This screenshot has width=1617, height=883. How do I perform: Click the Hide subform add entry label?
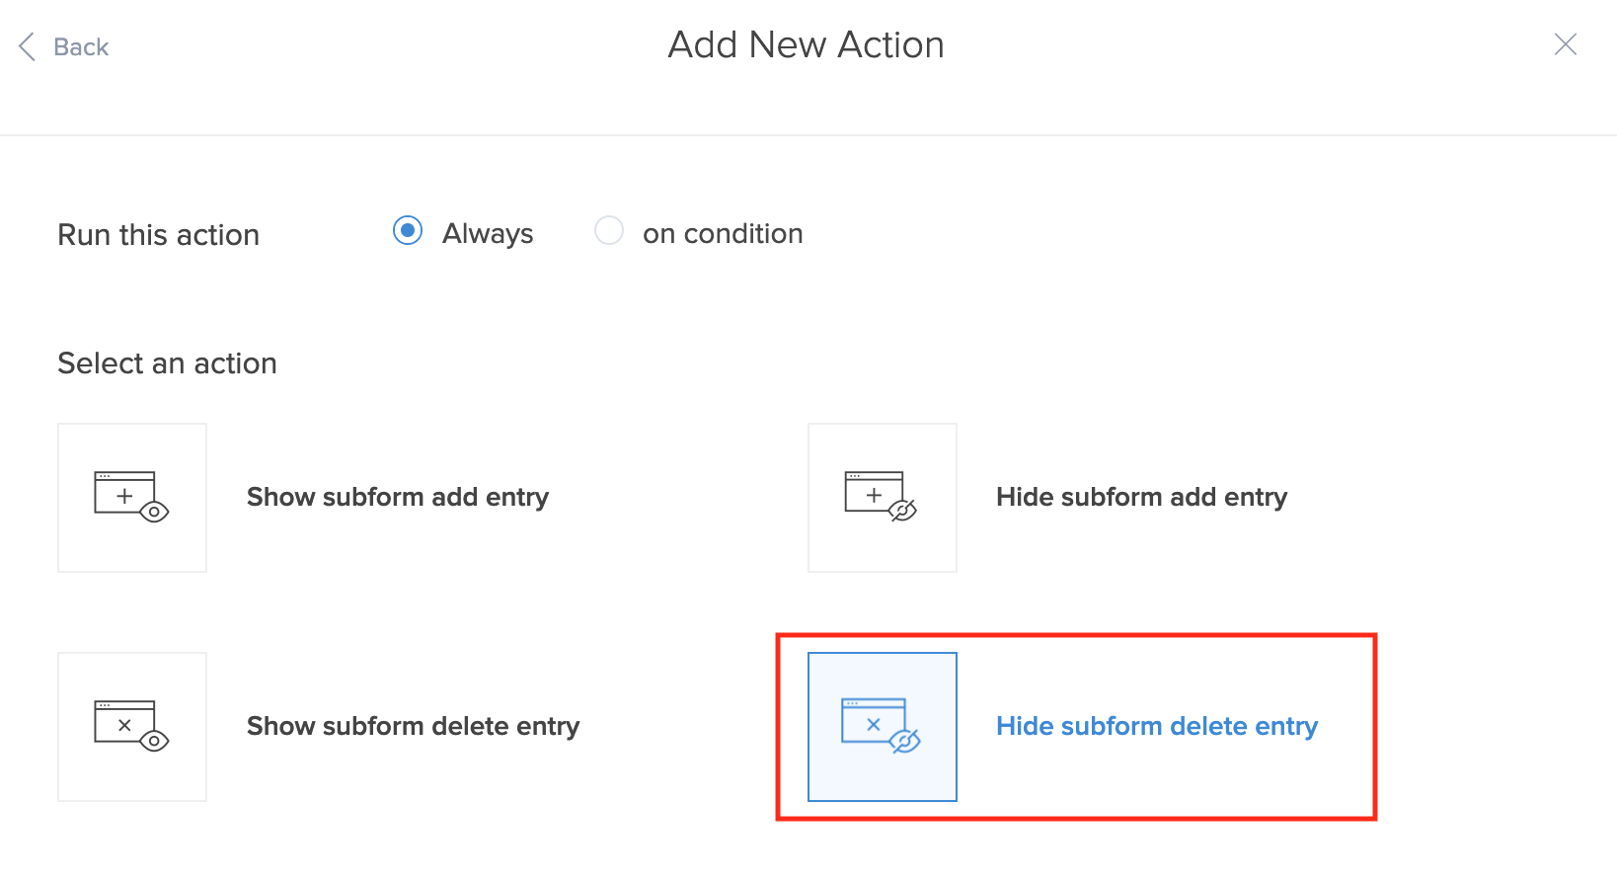coord(1141,497)
